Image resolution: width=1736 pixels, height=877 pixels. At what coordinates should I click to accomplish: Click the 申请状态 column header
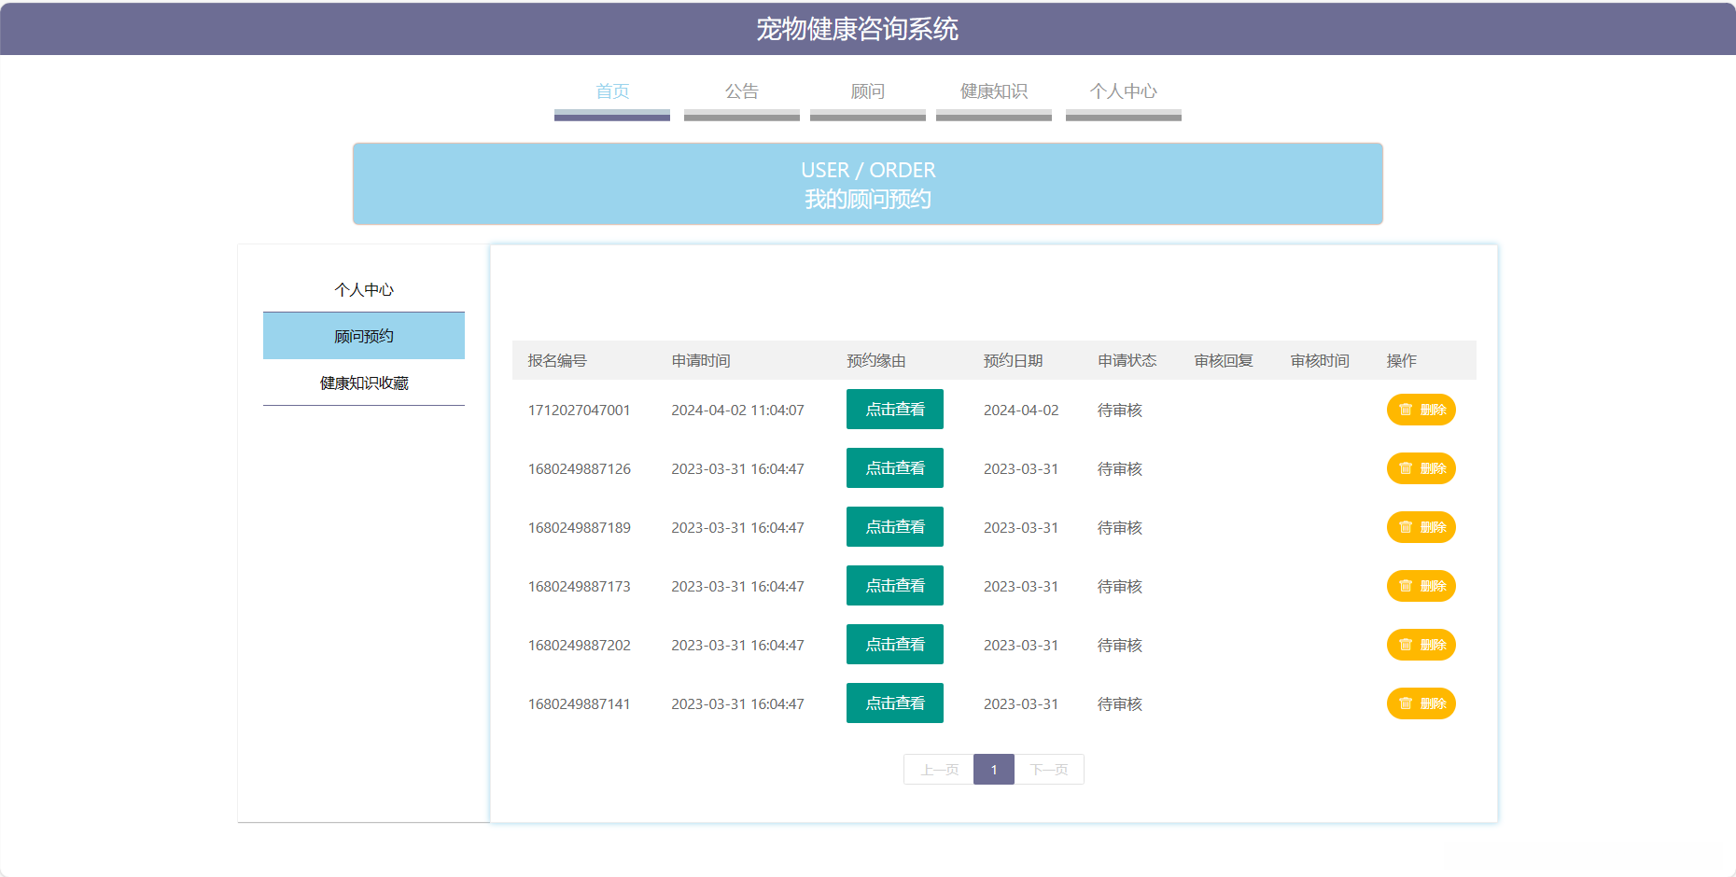pyautogui.click(x=1127, y=361)
